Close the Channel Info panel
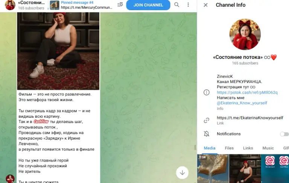289x183 pixels. click(205, 5)
